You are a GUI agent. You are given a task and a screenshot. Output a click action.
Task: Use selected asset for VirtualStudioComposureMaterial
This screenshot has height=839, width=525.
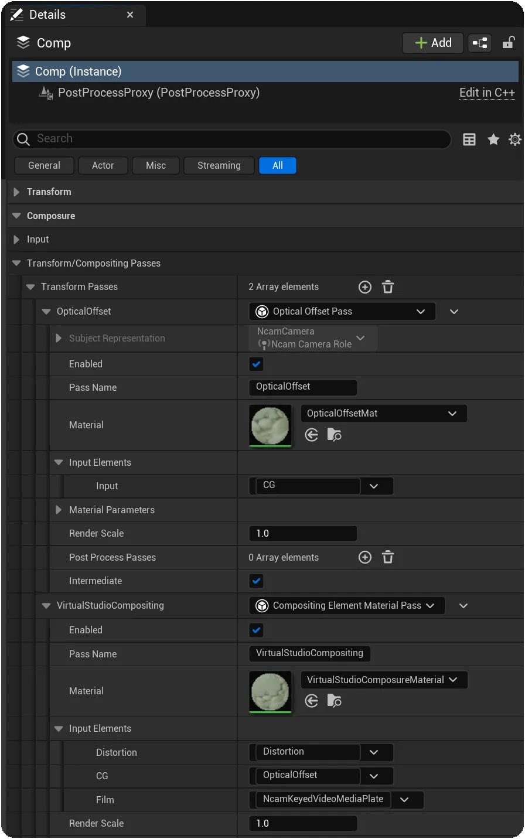coord(312,701)
